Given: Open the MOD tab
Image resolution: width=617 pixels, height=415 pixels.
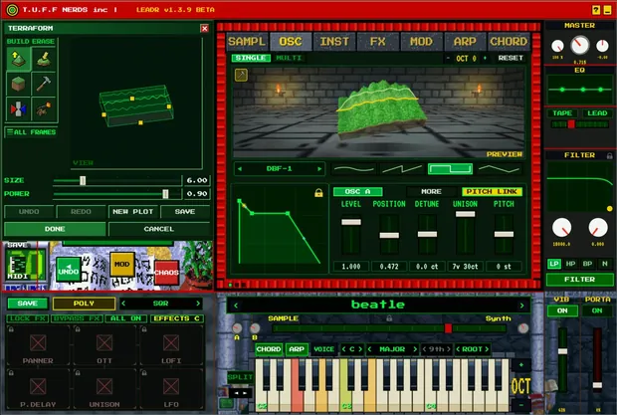Looking at the screenshot, I should (x=421, y=42).
